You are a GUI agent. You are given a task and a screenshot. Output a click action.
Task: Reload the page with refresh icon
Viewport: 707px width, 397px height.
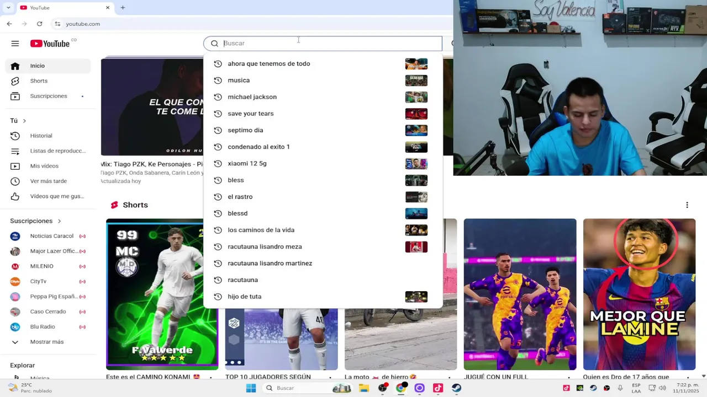pos(39,24)
